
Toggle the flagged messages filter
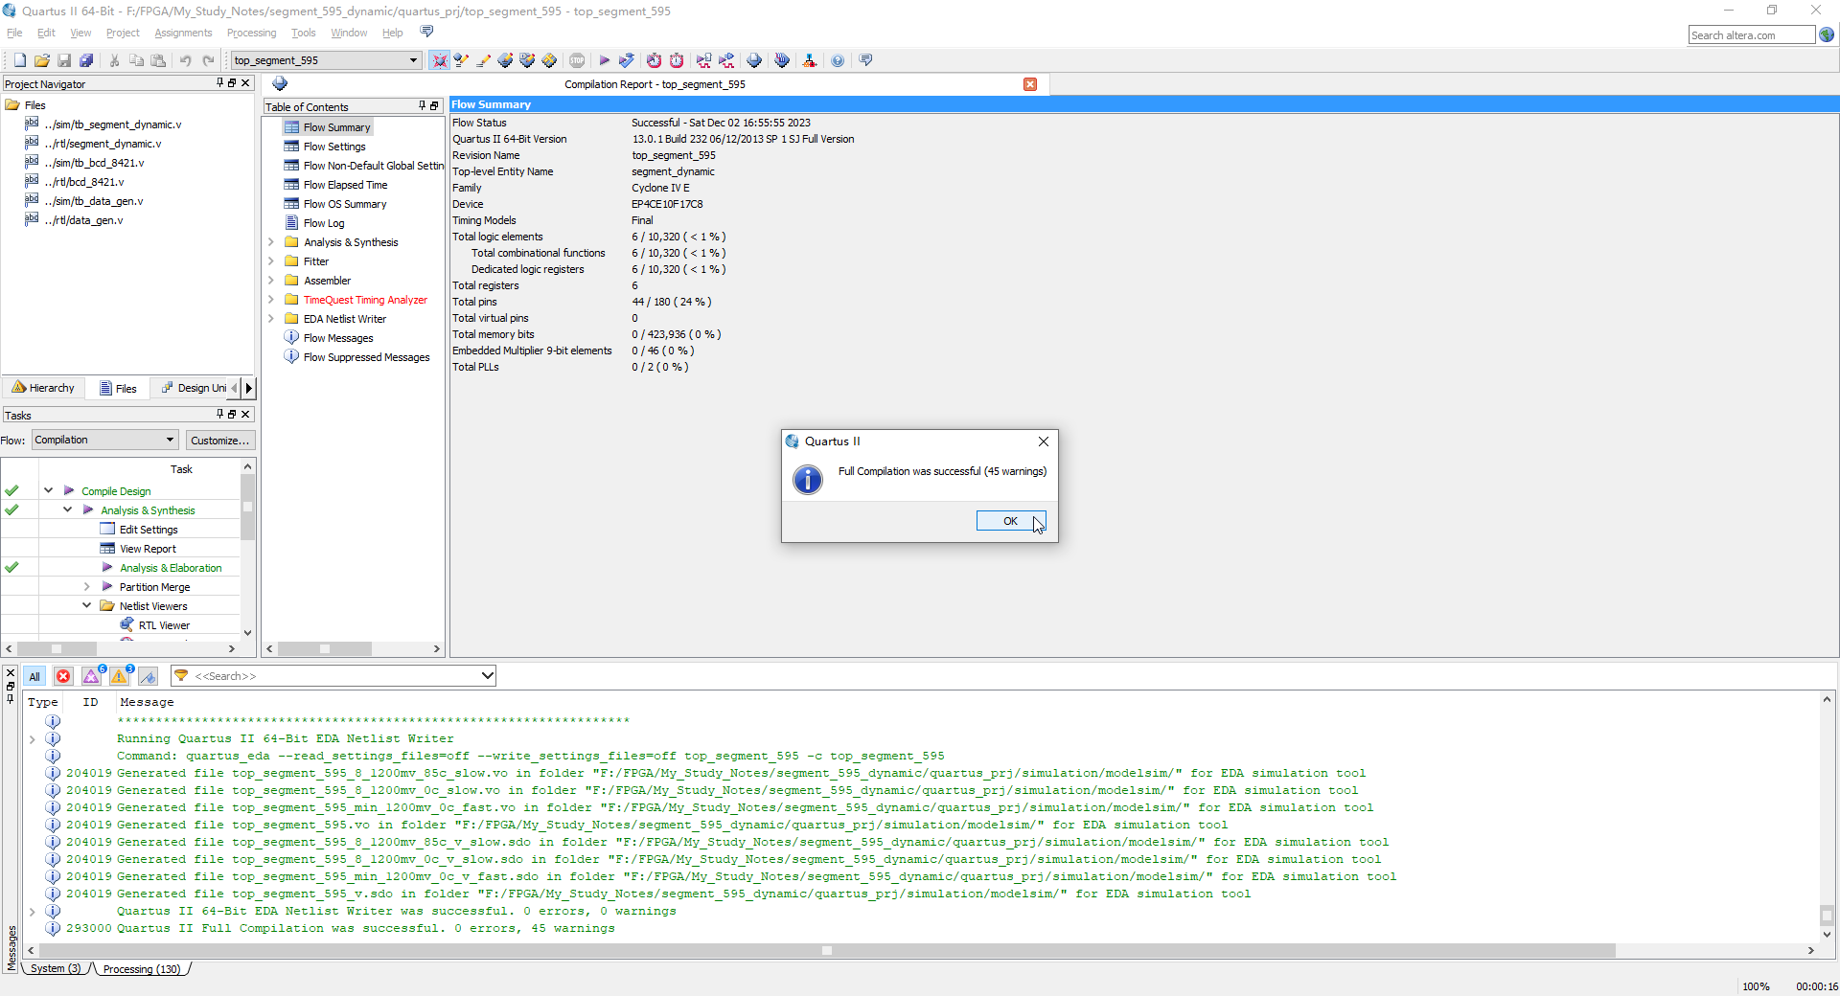coord(148,676)
